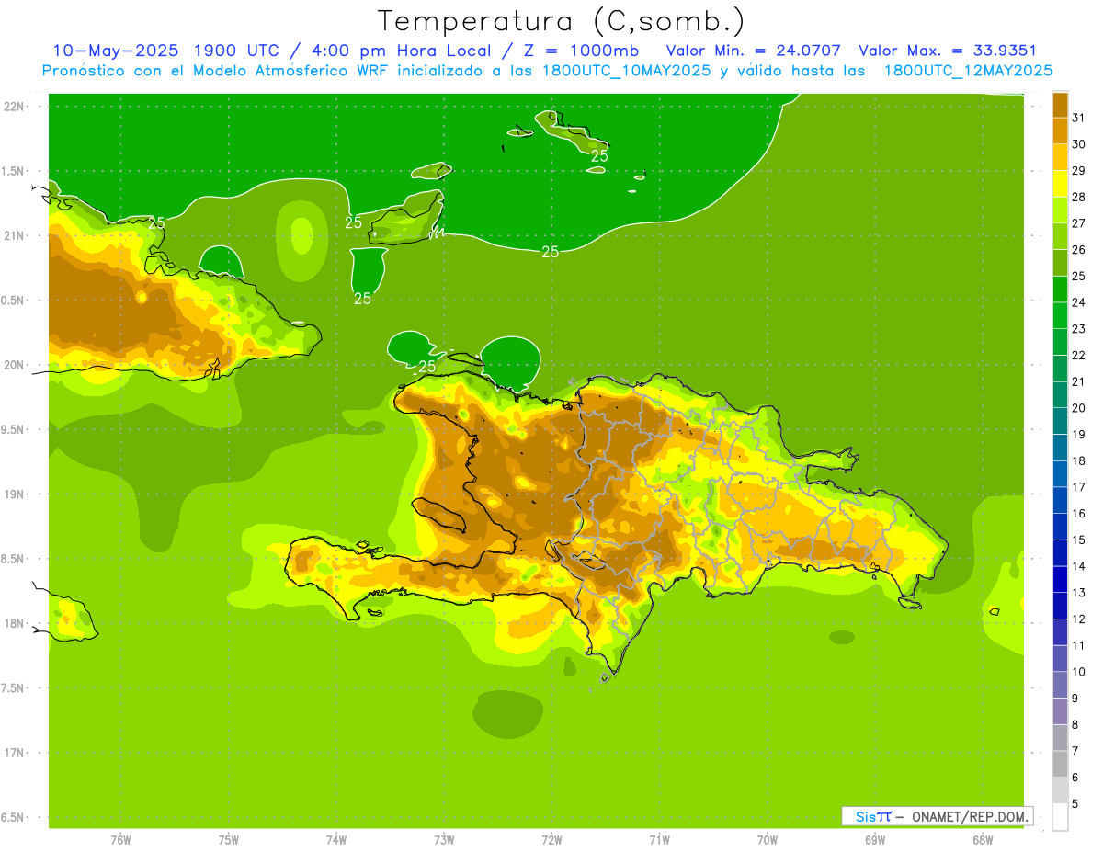Click the purple colorbar swatch between 10 and 11
The width and height of the screenshot is (1103, 852).
(x=1060, y=658)
